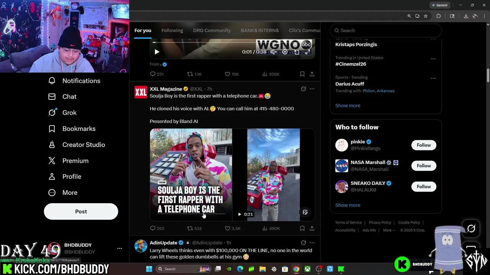The width and height of the screenshot is (490, 275).
Task: Show more trending topics
Action: pos(348,105)
